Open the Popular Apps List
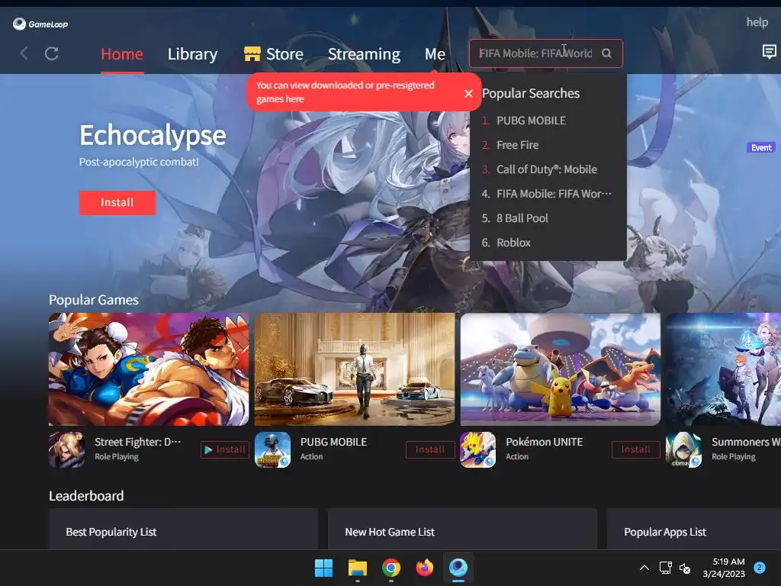This screenshot has width=781, height=586. tap(665, 532)
